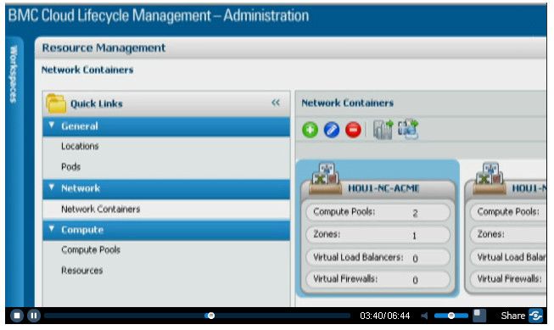Collapse the Compute section

click(x=51, y=228)
